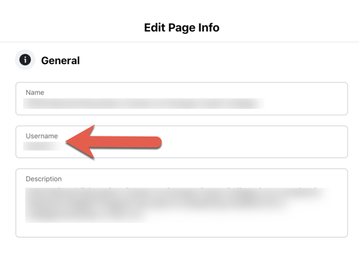Focus the Name input field
Image resolution: width=359 pixels, height=269 pixels.
coord(181,99)
